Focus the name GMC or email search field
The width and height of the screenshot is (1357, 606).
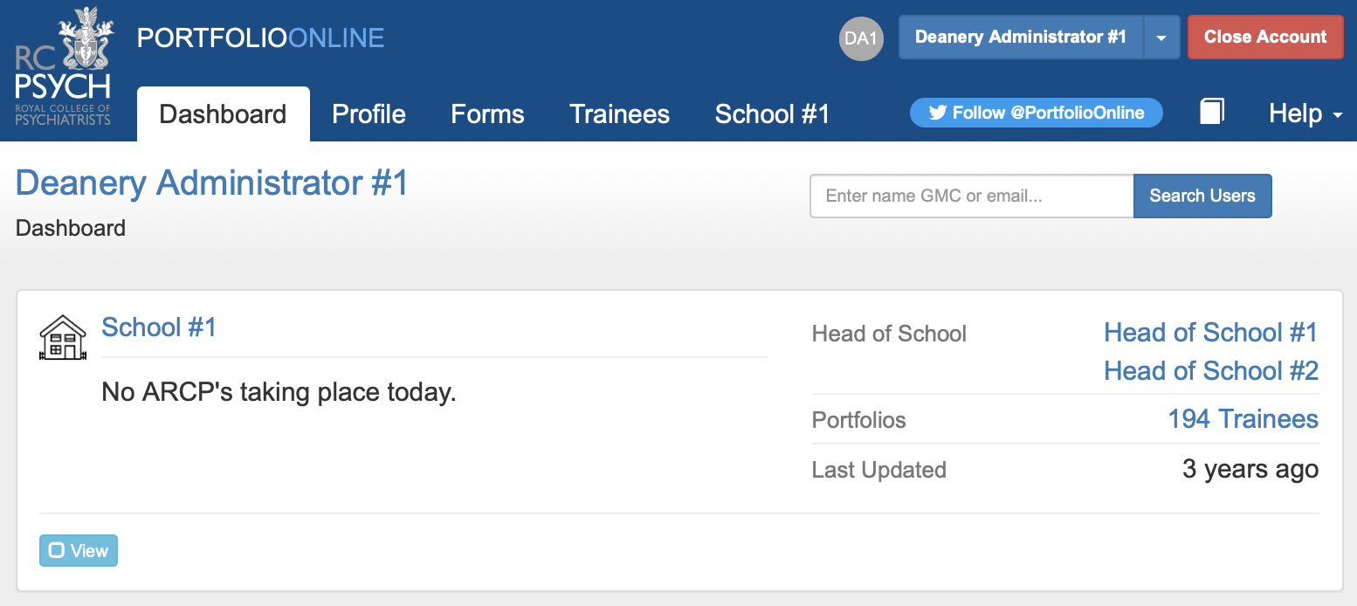(972, 196)
